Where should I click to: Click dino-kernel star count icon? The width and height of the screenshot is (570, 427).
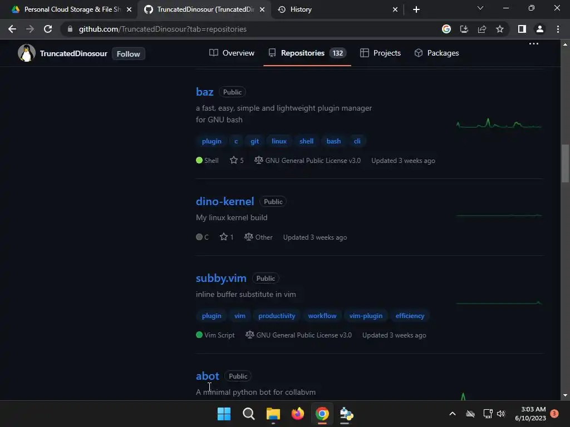coord(224,237)
